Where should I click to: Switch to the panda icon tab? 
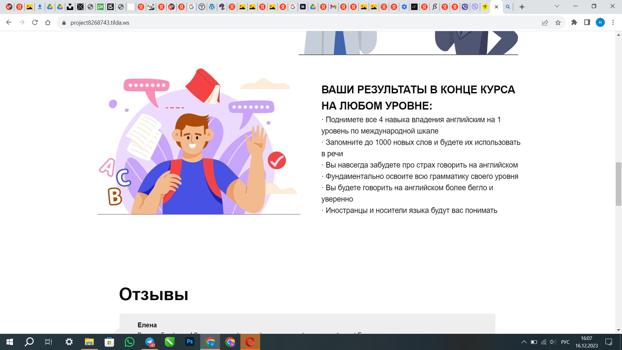coord(151,7)
